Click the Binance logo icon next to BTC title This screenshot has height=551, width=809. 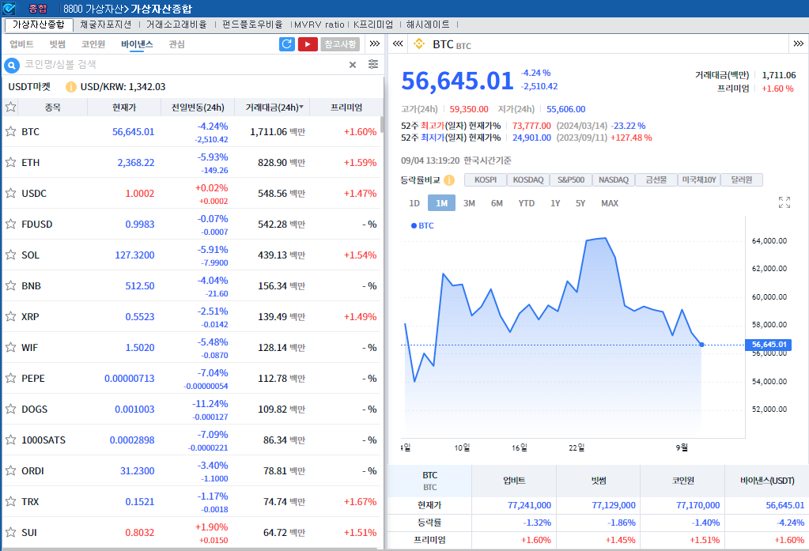tap(419, 45)
